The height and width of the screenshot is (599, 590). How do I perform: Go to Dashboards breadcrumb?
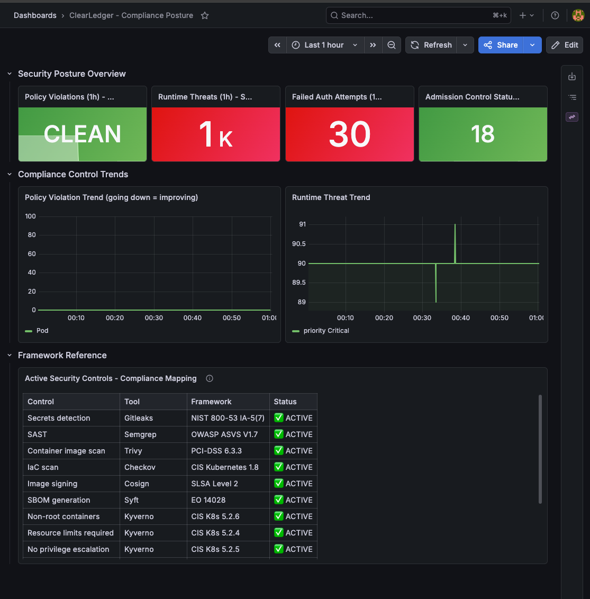point(35,15)
